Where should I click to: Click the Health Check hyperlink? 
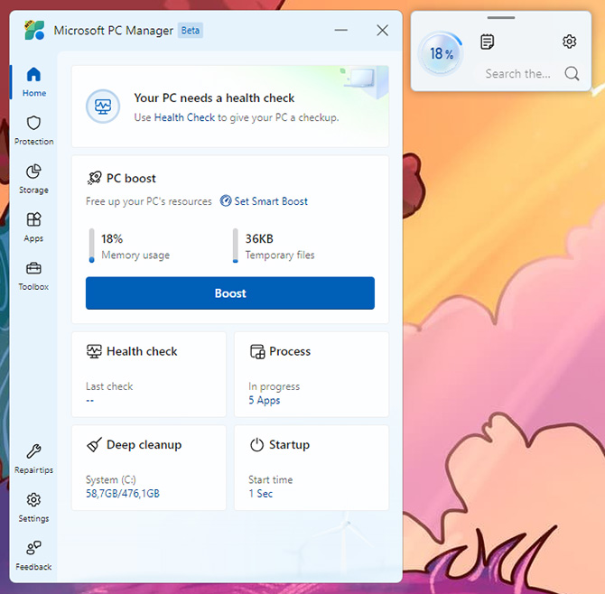pyautogui.click(x=184, y=117)
